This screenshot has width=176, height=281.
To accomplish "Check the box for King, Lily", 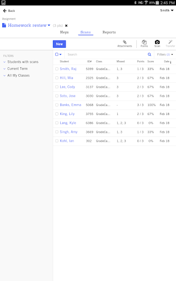I will coord(57,114).
